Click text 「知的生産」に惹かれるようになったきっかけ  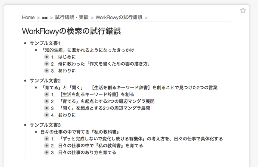coord(87,50)
